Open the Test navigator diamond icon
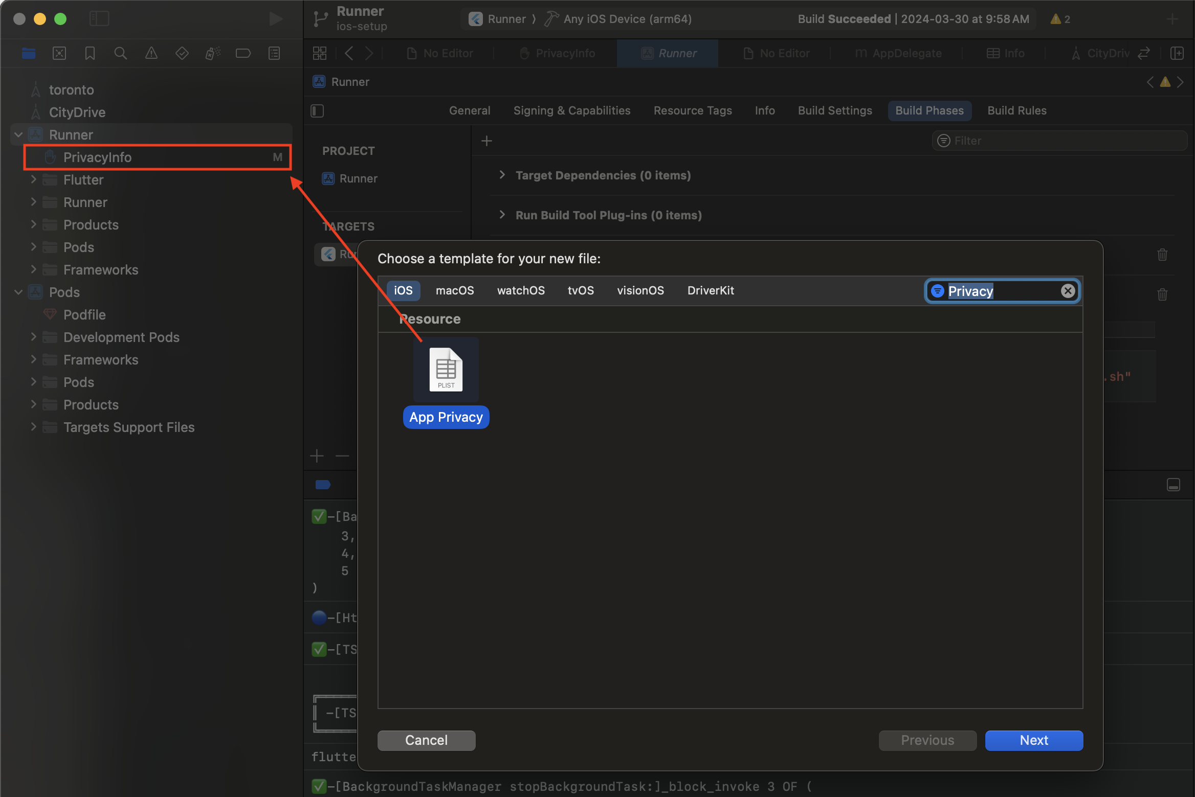 coord(182,53)
